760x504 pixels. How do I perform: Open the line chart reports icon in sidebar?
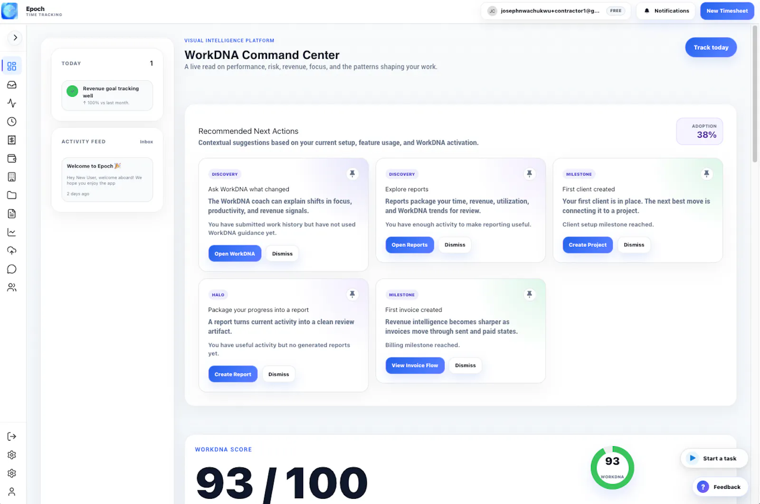coord(12,232)
